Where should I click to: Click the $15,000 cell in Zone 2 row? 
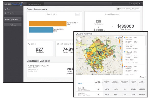142,95
